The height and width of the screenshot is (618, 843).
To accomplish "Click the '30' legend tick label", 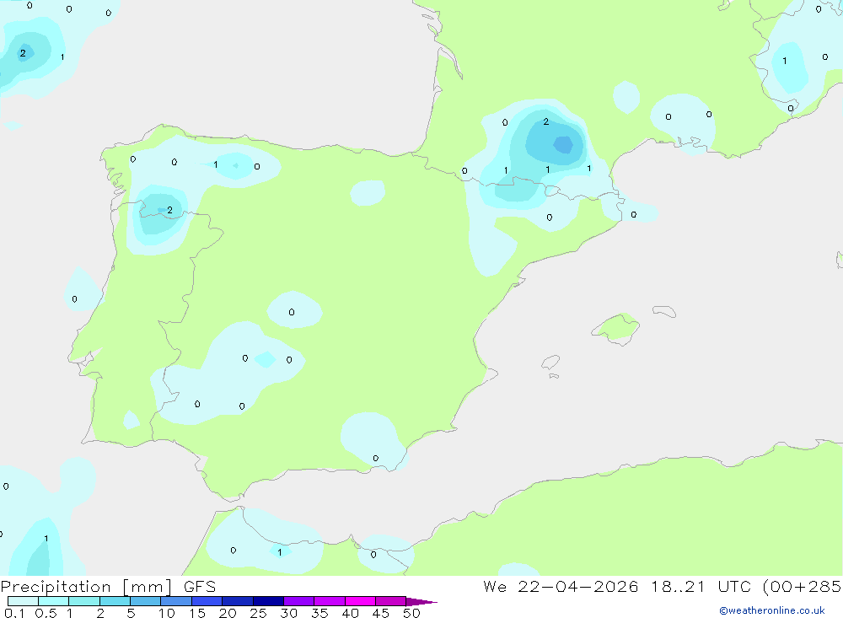I will pos(288,613).
